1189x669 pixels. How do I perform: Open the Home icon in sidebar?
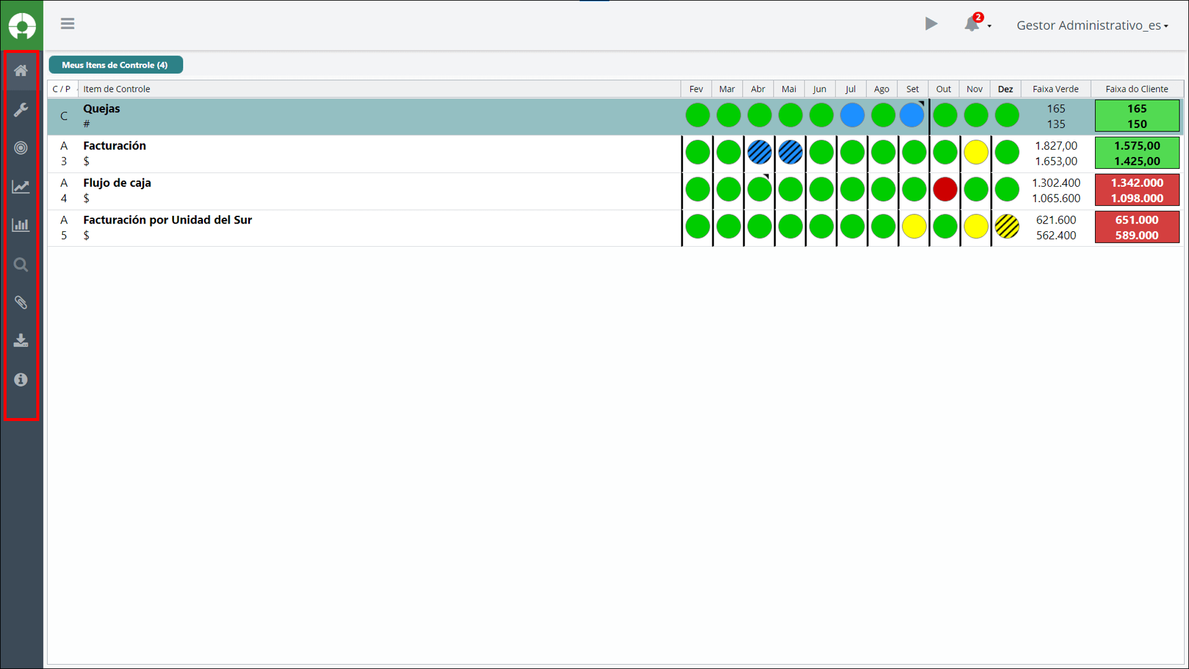(x=21, y=71)
